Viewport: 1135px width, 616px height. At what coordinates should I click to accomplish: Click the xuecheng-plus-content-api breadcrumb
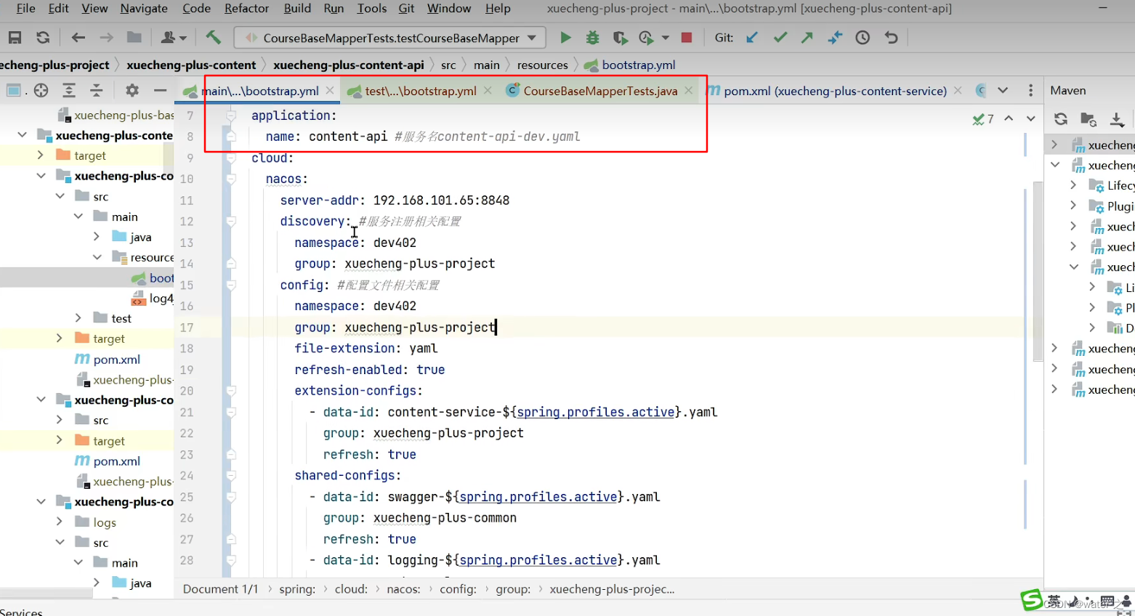[x=349, y=65]
